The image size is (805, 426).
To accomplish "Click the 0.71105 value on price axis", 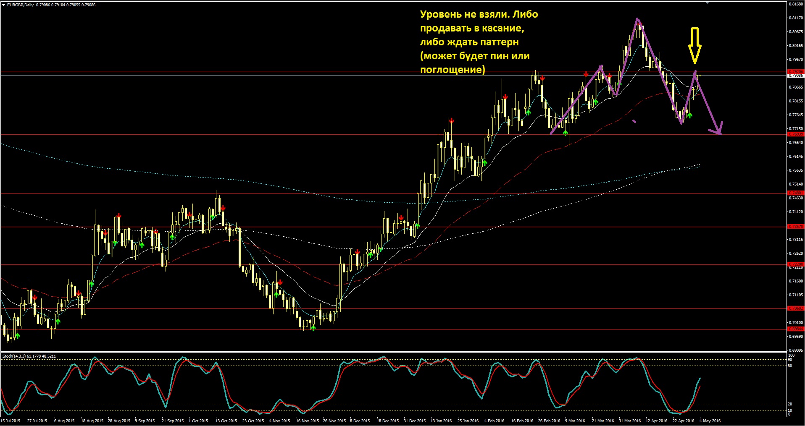I will (796, 295).
